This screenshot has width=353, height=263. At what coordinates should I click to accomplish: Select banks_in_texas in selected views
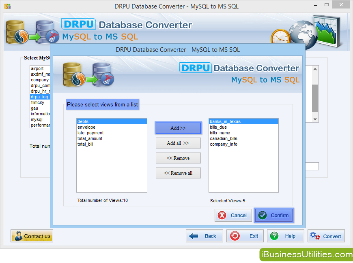coord(243,121)
